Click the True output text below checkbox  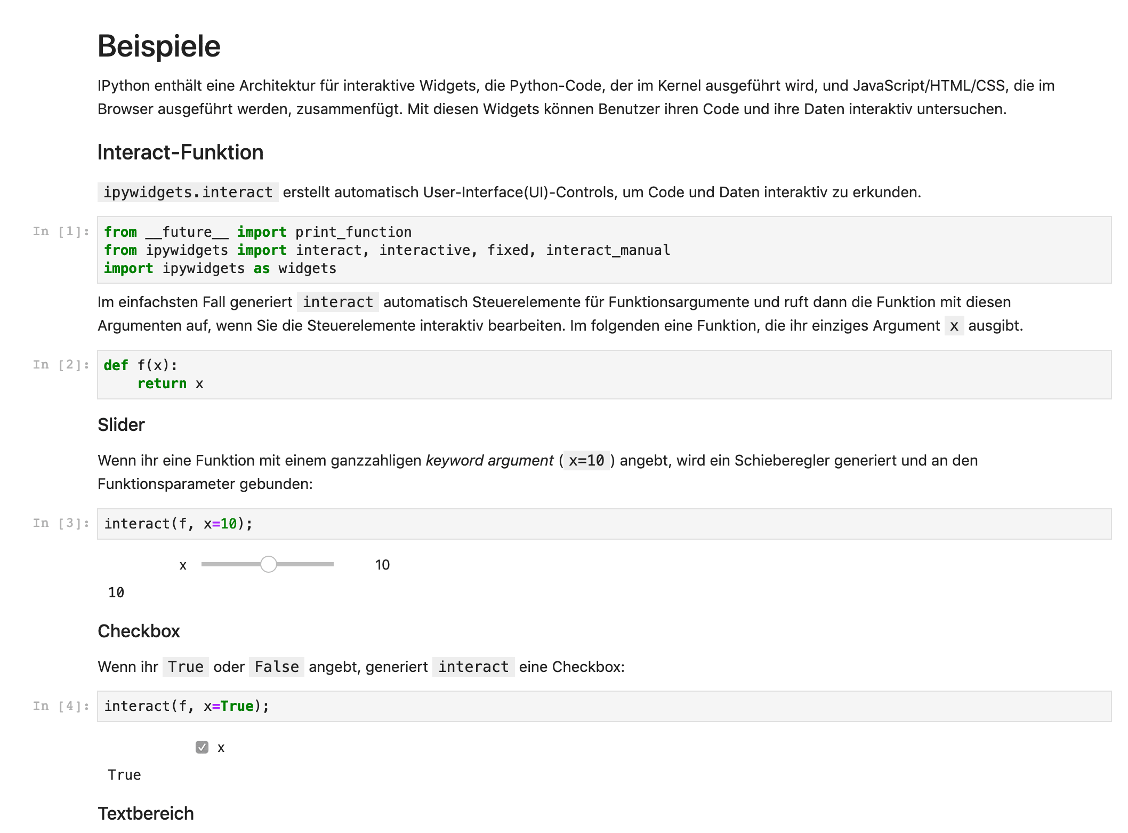point(124,774)
